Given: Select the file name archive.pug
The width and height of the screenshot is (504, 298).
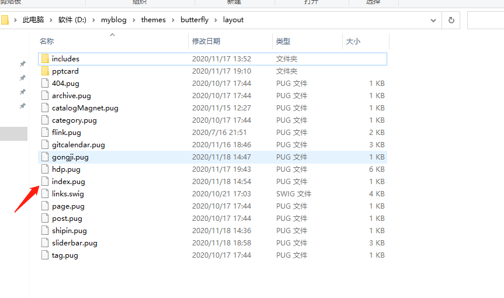Looking at the screenshot, I should pyautogui.click(x=71, y=96).
